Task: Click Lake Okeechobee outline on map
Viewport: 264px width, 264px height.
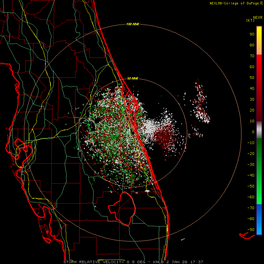Action: click(122, 209)
